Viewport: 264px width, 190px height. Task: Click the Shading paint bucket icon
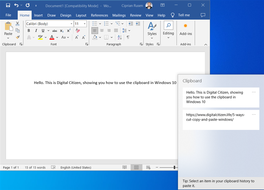point(95,37)
